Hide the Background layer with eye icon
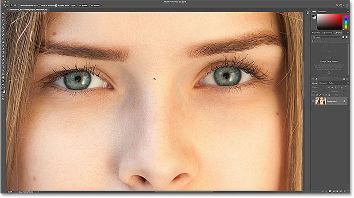Screen dimensions: 354x198 313,101
